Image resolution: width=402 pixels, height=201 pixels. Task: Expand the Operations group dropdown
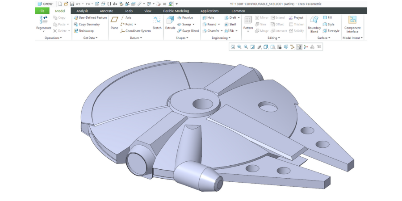pyautogui.click(x=53, y=38)
